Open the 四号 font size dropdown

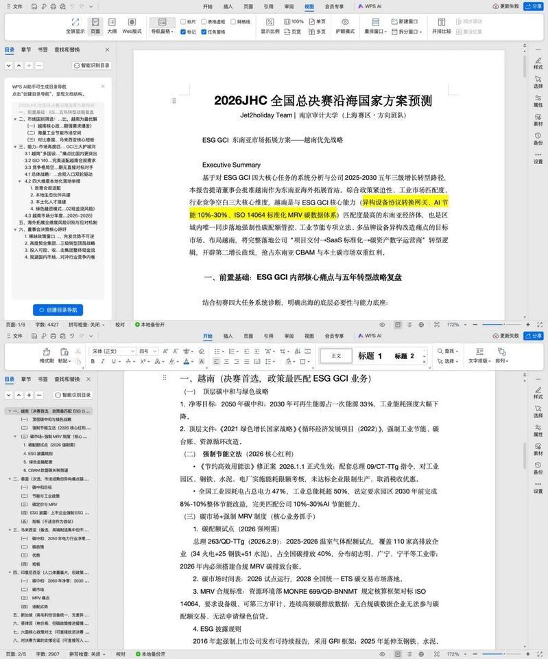click(148, 351)
